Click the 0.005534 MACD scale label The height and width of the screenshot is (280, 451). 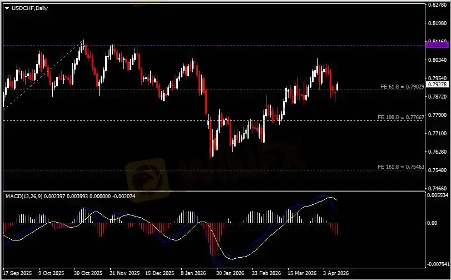coord(438,195)
